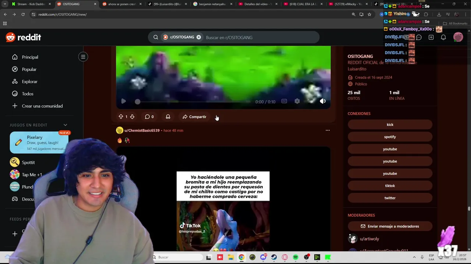Viewport: 471px width, 264px height.
Task: Open the Pixelary game card
Action: tap(39, 143)
